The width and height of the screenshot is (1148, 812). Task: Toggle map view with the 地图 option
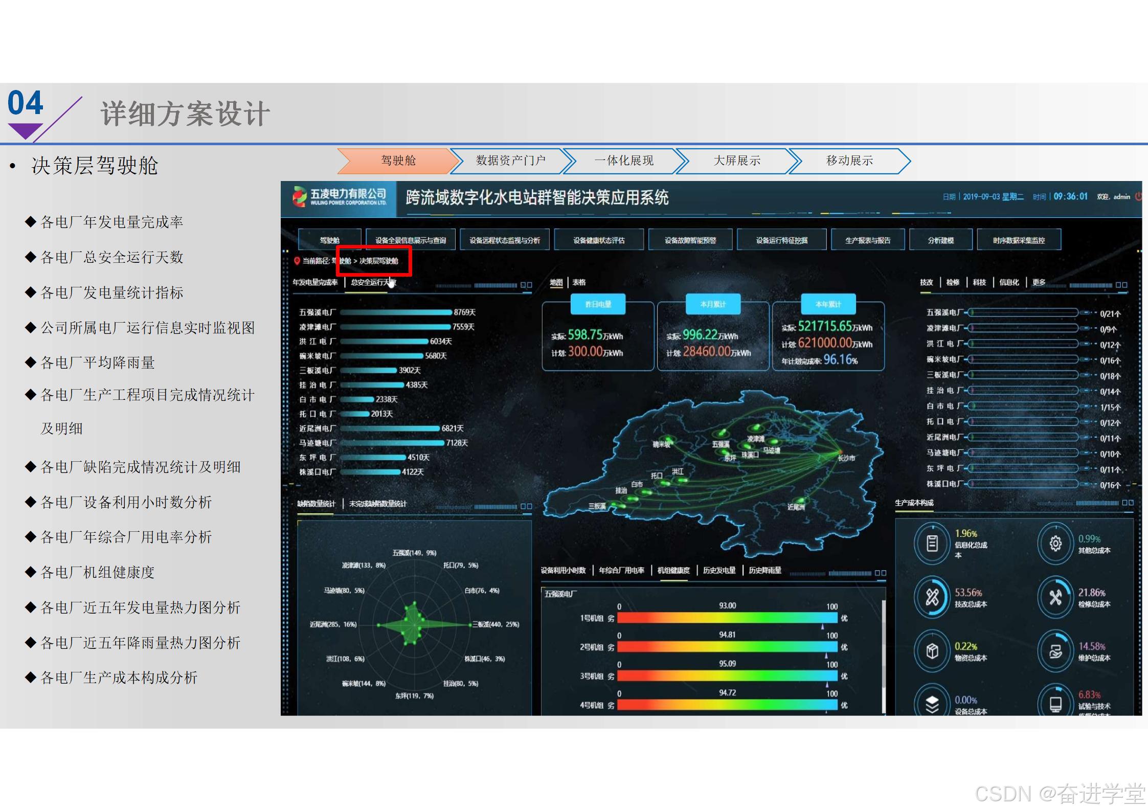tap(556, 282)
